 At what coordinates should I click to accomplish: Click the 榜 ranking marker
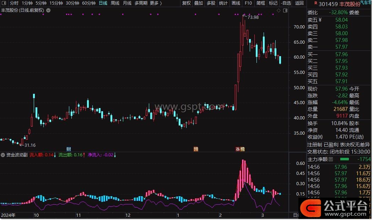tap(242, 149)
